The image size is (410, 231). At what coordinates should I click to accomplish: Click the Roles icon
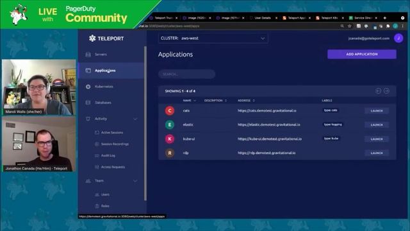[x=97, y=206]
